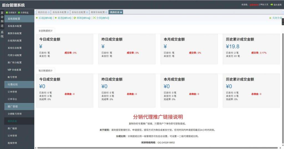
Task: Select the 全部数据统计 section tab
Action: [x=45, y=31]
